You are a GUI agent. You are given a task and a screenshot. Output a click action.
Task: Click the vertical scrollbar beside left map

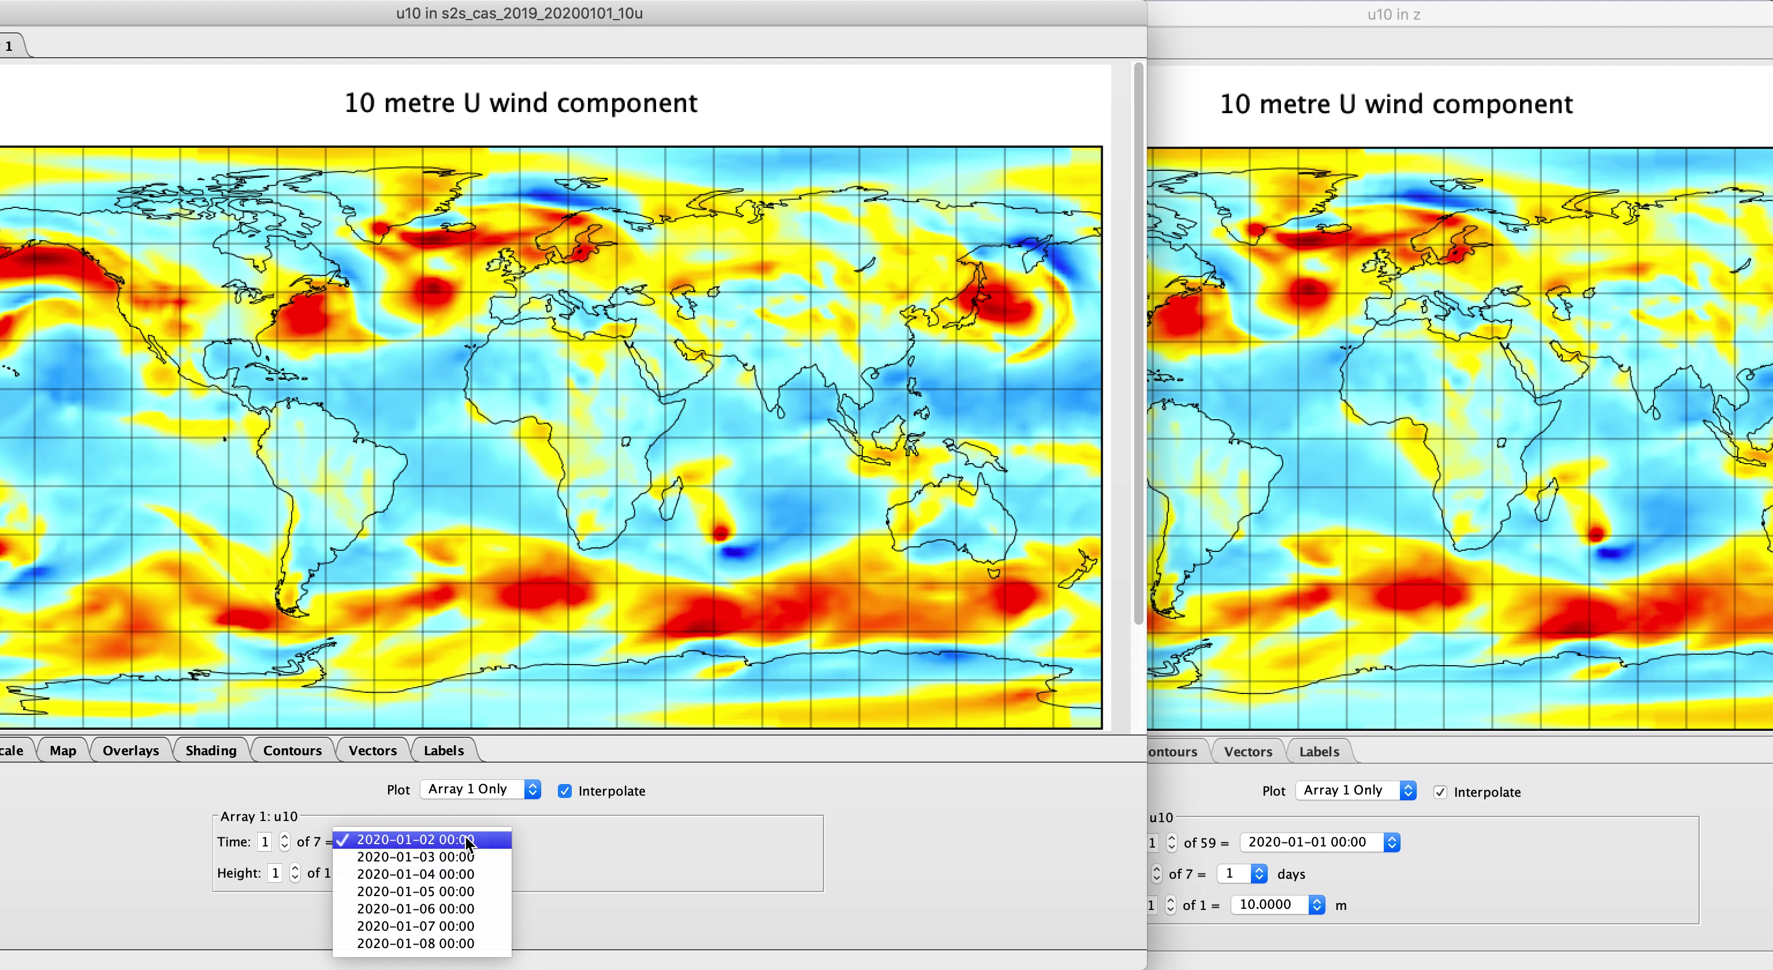(1138, 344)
